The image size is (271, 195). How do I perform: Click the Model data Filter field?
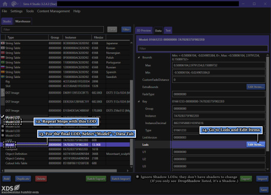pyautogui.click(x=202, y=49)
